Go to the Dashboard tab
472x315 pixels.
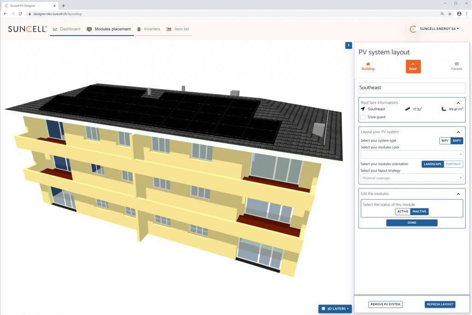pos(67,29)
